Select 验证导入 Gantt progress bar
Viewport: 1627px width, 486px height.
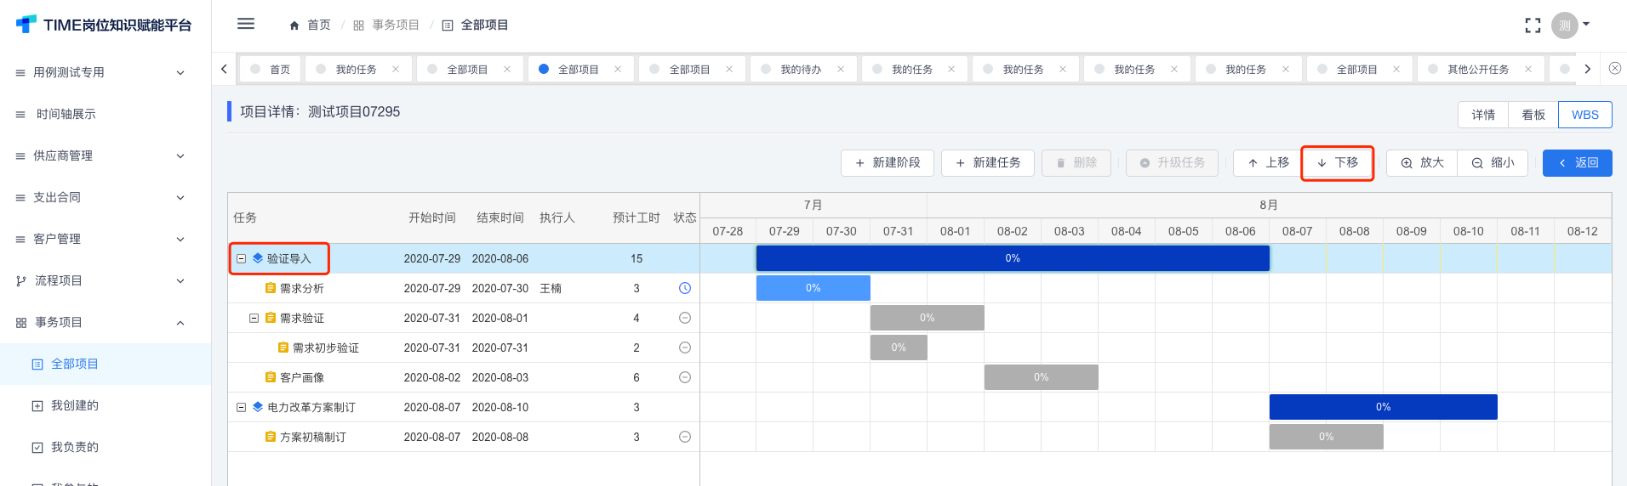1013,258
